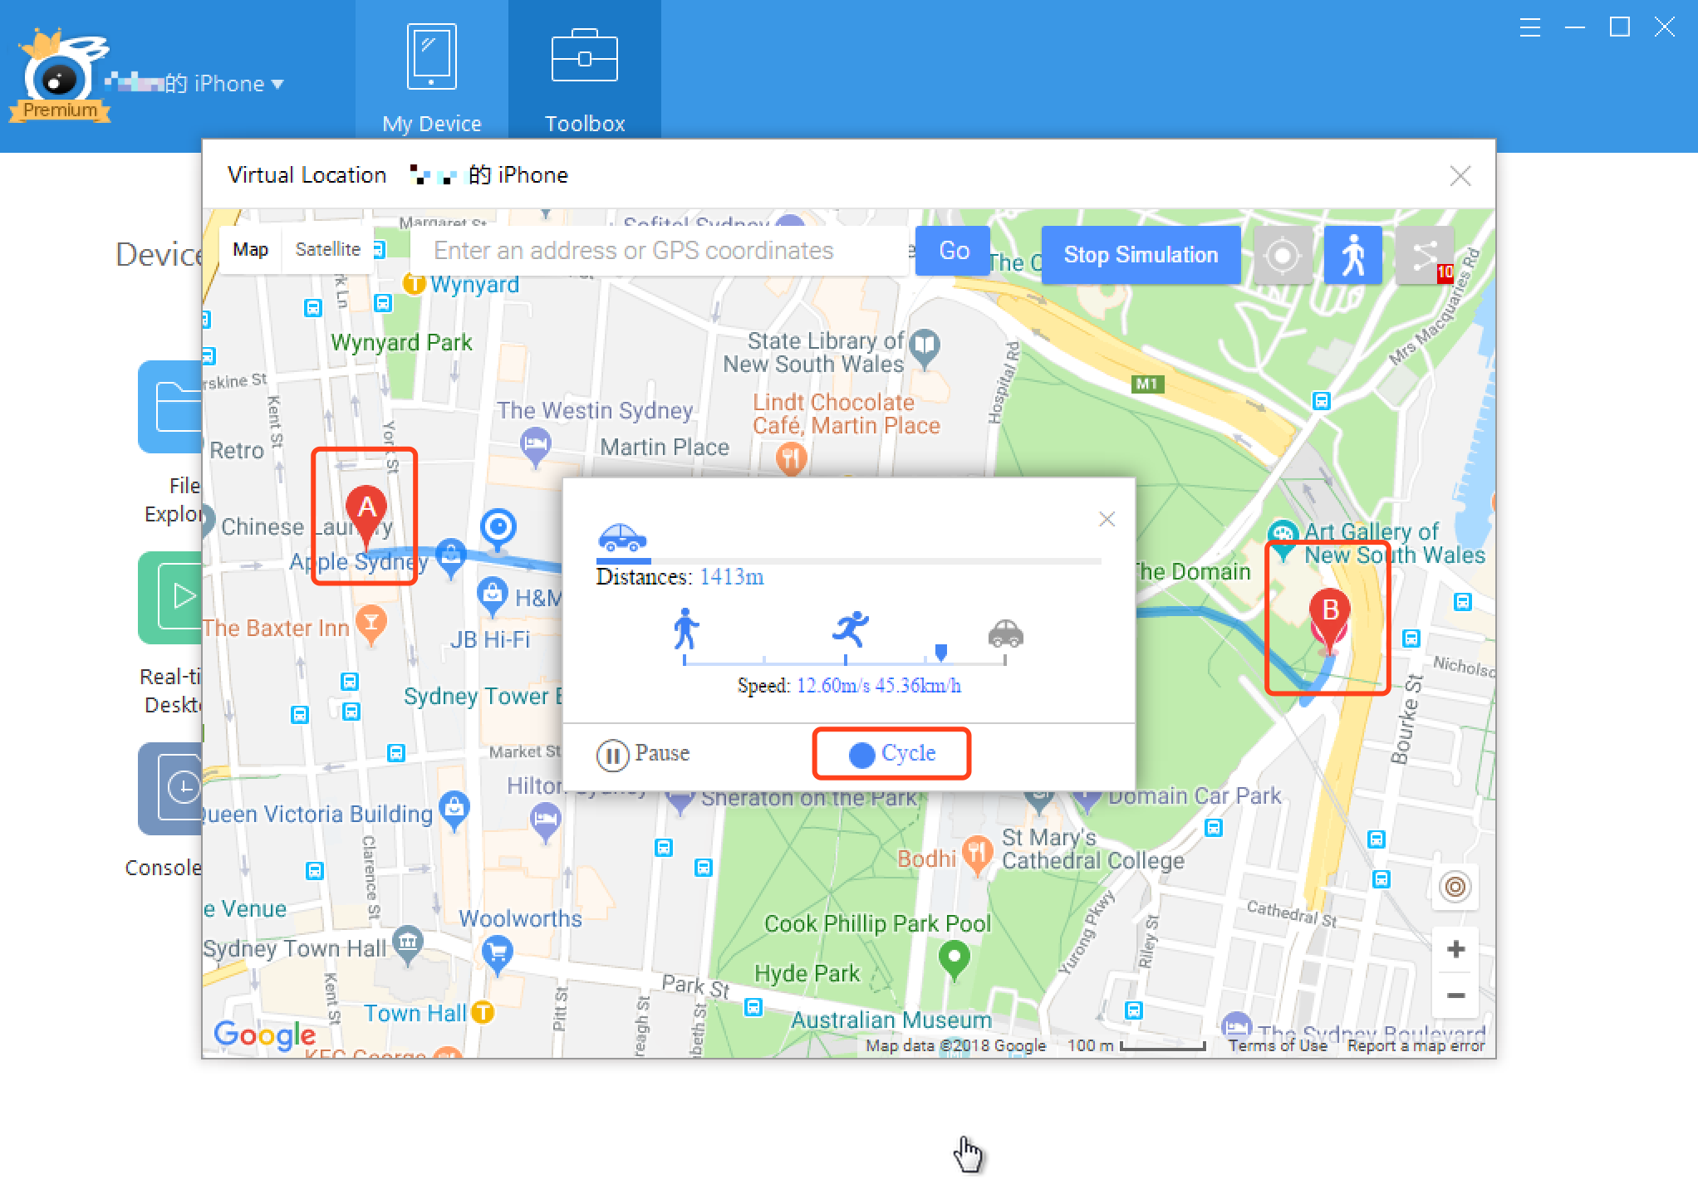Pause the virtual location simulation

pyautogui.click(x=642, y=753)
